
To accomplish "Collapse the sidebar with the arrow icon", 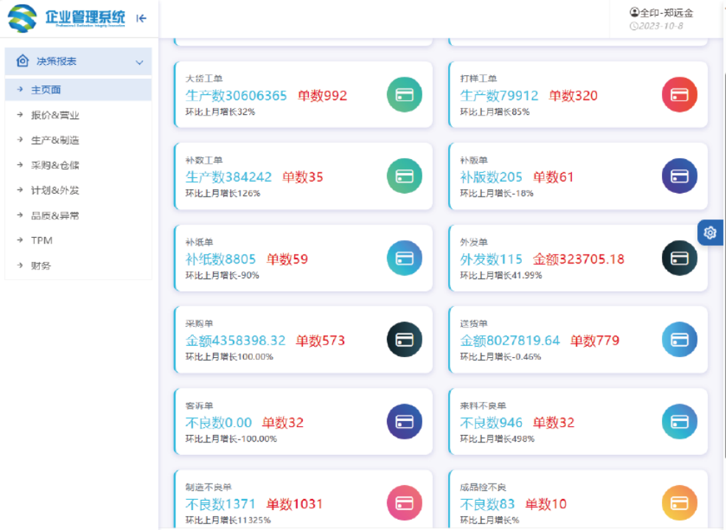I will point(142,18).
